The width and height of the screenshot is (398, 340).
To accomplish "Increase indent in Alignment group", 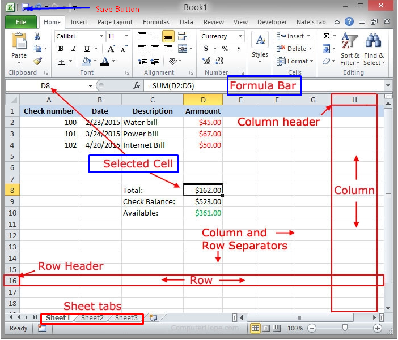I will [155, 61].
